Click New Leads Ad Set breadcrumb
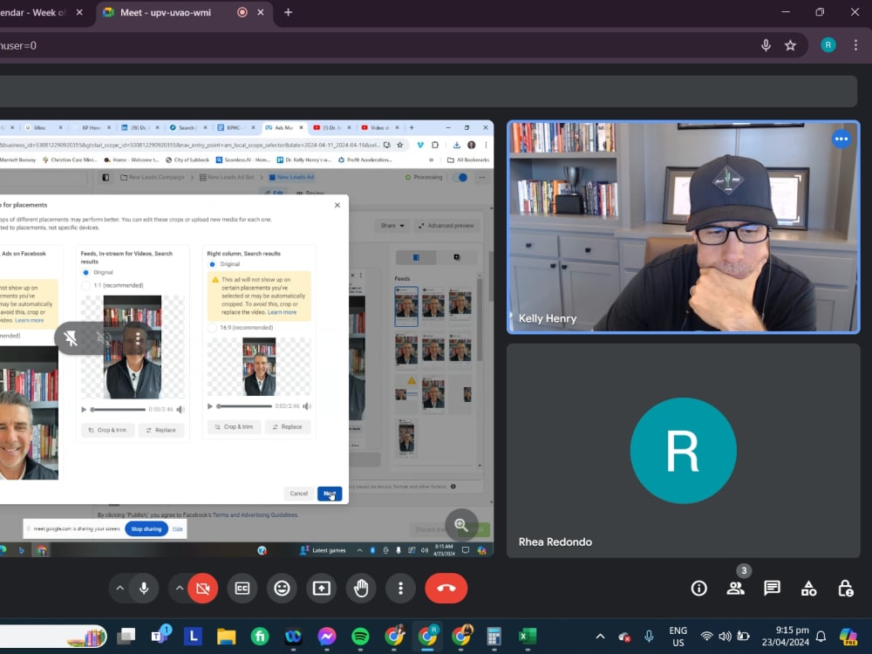Image resolution: width=872 pixels, height=654 pixels. point(227,177)
